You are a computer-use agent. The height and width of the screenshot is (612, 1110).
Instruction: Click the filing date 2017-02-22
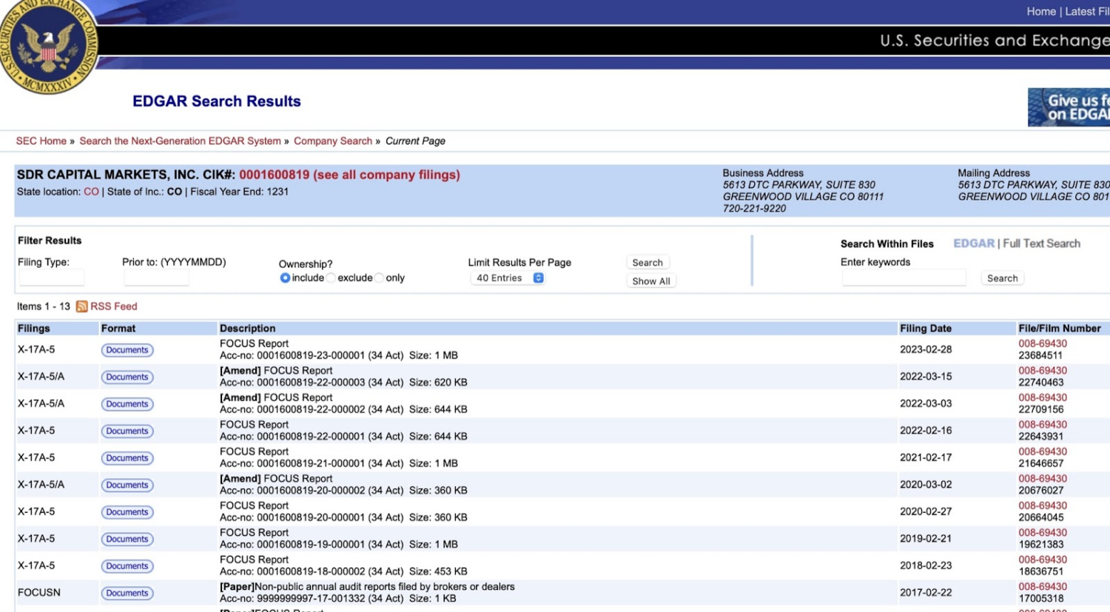926,593
